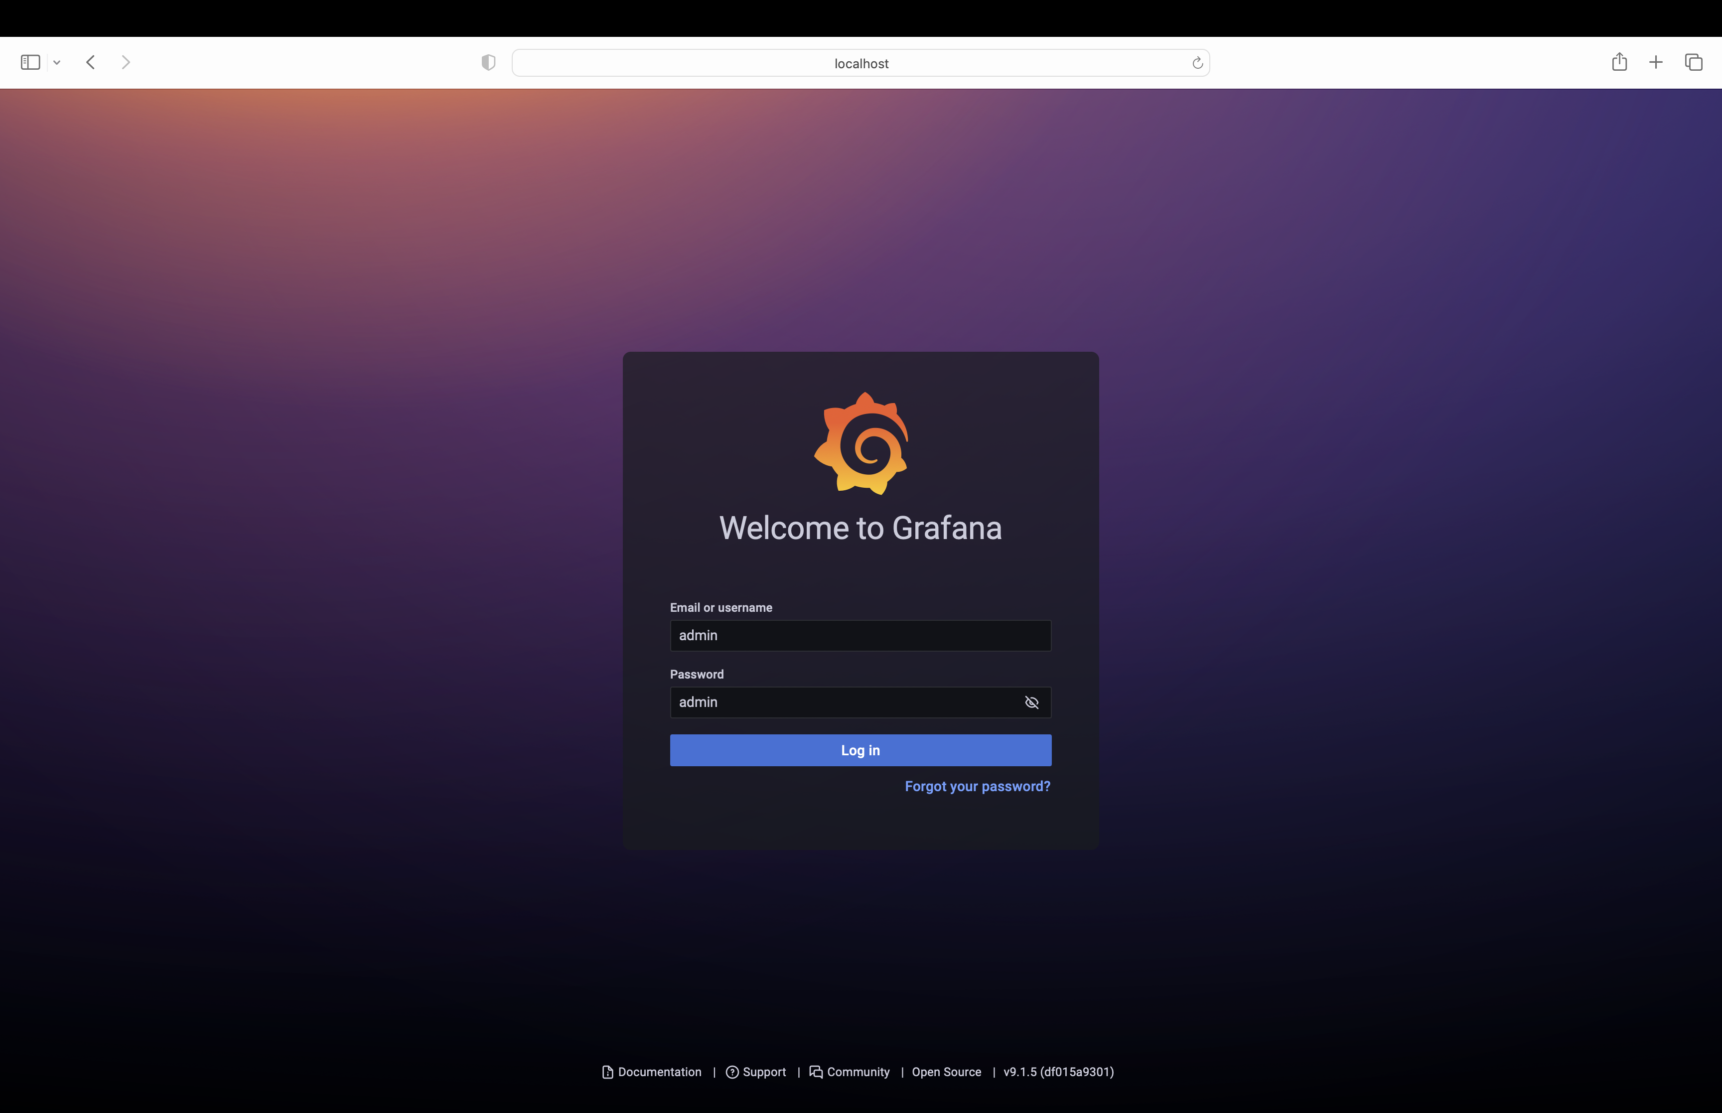Go back with the back arrow
Image resolution: width=1722 pixels, height=1113 pixels.
click(91, 62)
